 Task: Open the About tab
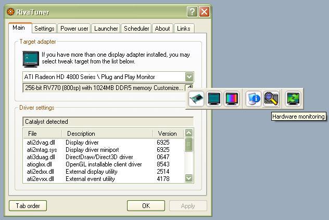[162, 29]
